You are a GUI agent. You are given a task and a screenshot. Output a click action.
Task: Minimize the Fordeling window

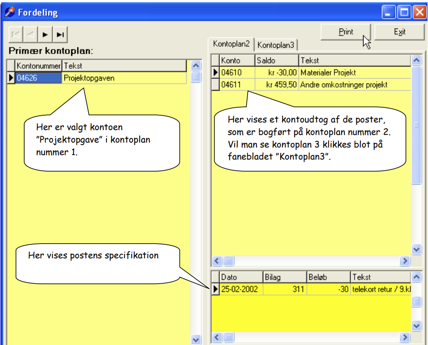389,12
